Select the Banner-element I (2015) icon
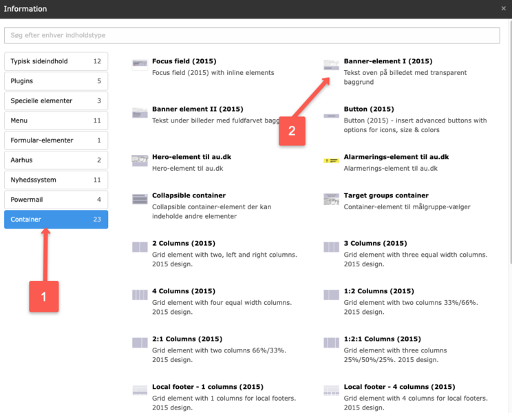 [332, 65]
